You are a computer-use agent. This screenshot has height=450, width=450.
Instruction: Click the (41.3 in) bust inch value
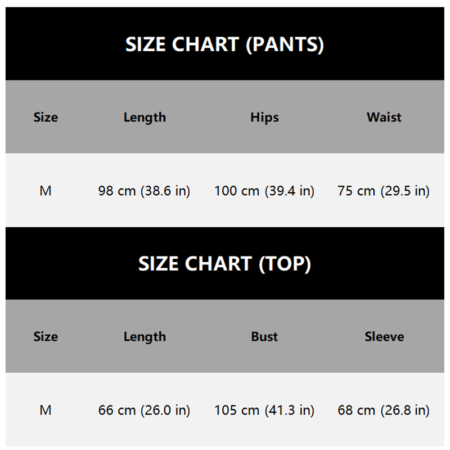tap(289, 410)
